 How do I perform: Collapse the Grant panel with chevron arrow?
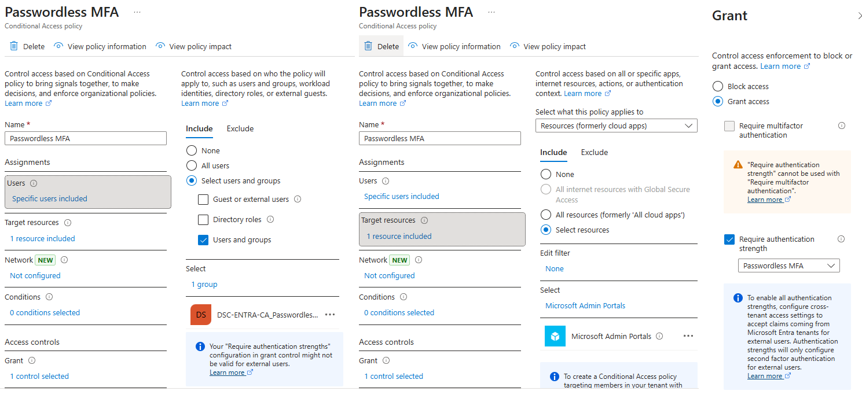(860, 16)
